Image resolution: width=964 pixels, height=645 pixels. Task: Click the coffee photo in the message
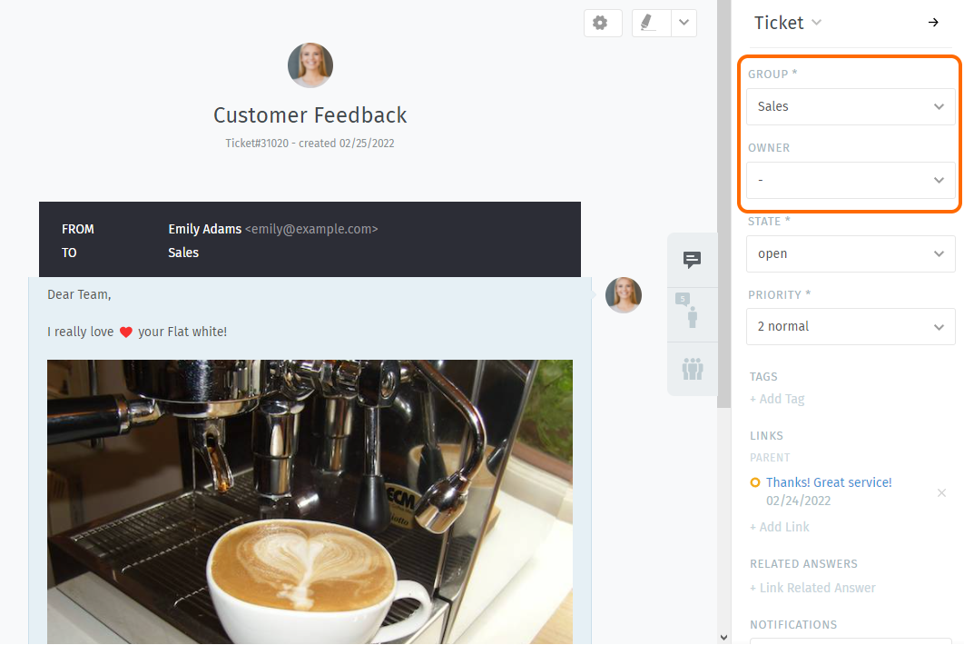(310, 500)
